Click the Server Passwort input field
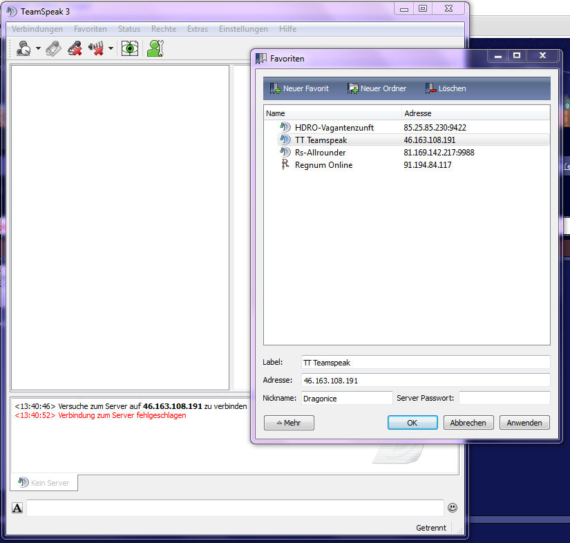570x543 pixels. [x=504, y=398]
